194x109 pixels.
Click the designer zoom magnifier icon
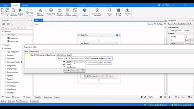coord(145,97)
